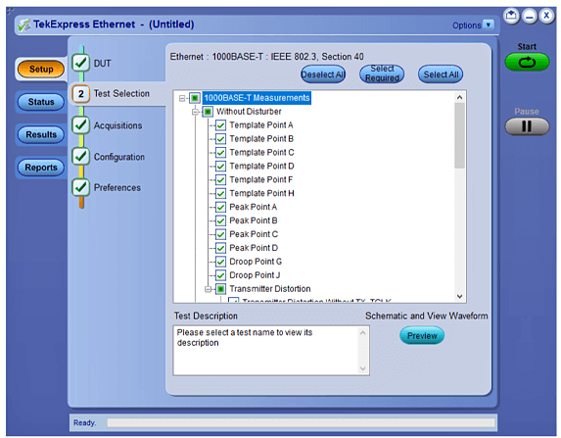Uncheck Peak Point A
Image resolution: width=561 pixels, height=438 pixels.
221,207
